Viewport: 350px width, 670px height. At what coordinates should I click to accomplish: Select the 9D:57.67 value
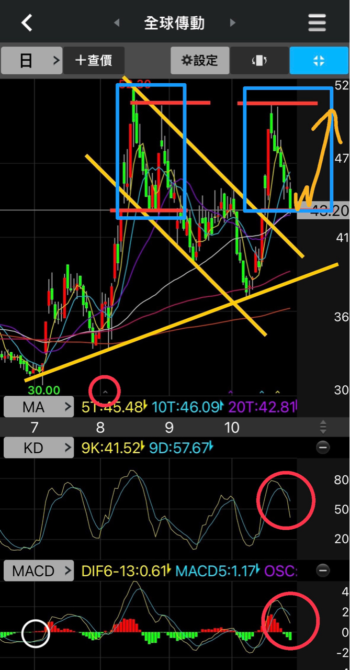click(x=181, y=448)
